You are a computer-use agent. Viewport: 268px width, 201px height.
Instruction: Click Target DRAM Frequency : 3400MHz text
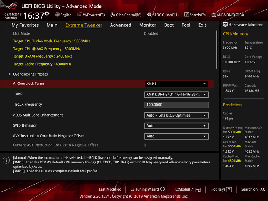point(42,57)
